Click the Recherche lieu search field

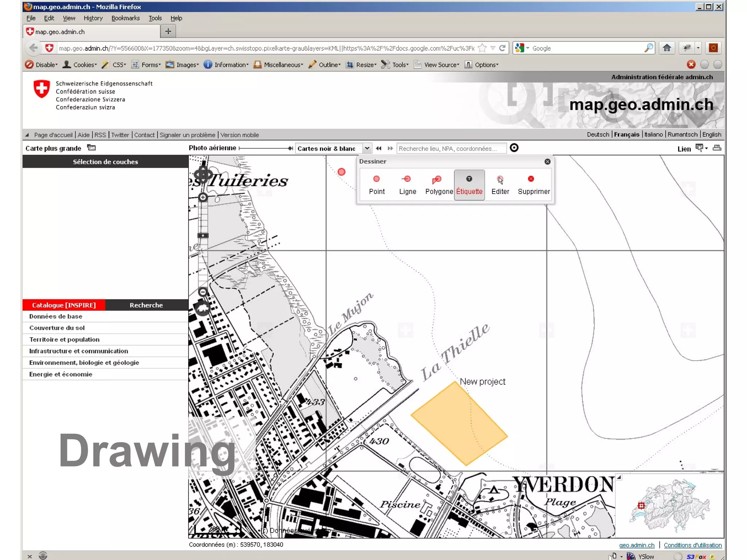[x=451, y=148]
